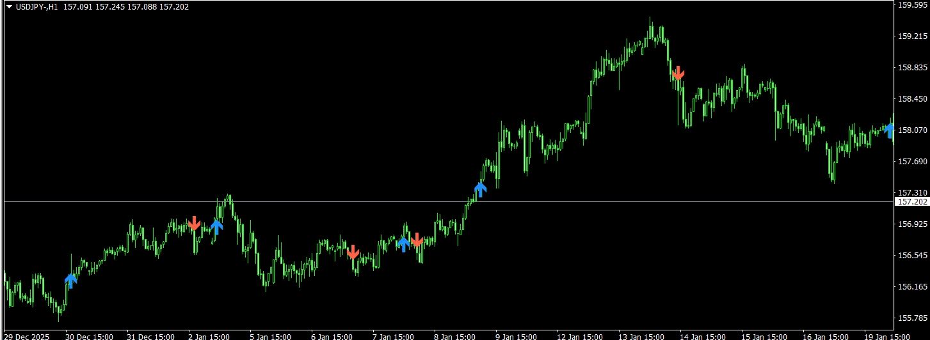Select the red down arrow after 6 Jan 15:00
Screen dimensions: 930x340
point(353,252)
